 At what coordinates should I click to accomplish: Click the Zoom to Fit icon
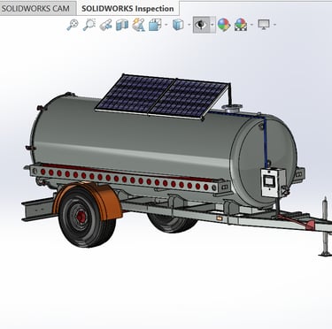click(x=73, y=25)
